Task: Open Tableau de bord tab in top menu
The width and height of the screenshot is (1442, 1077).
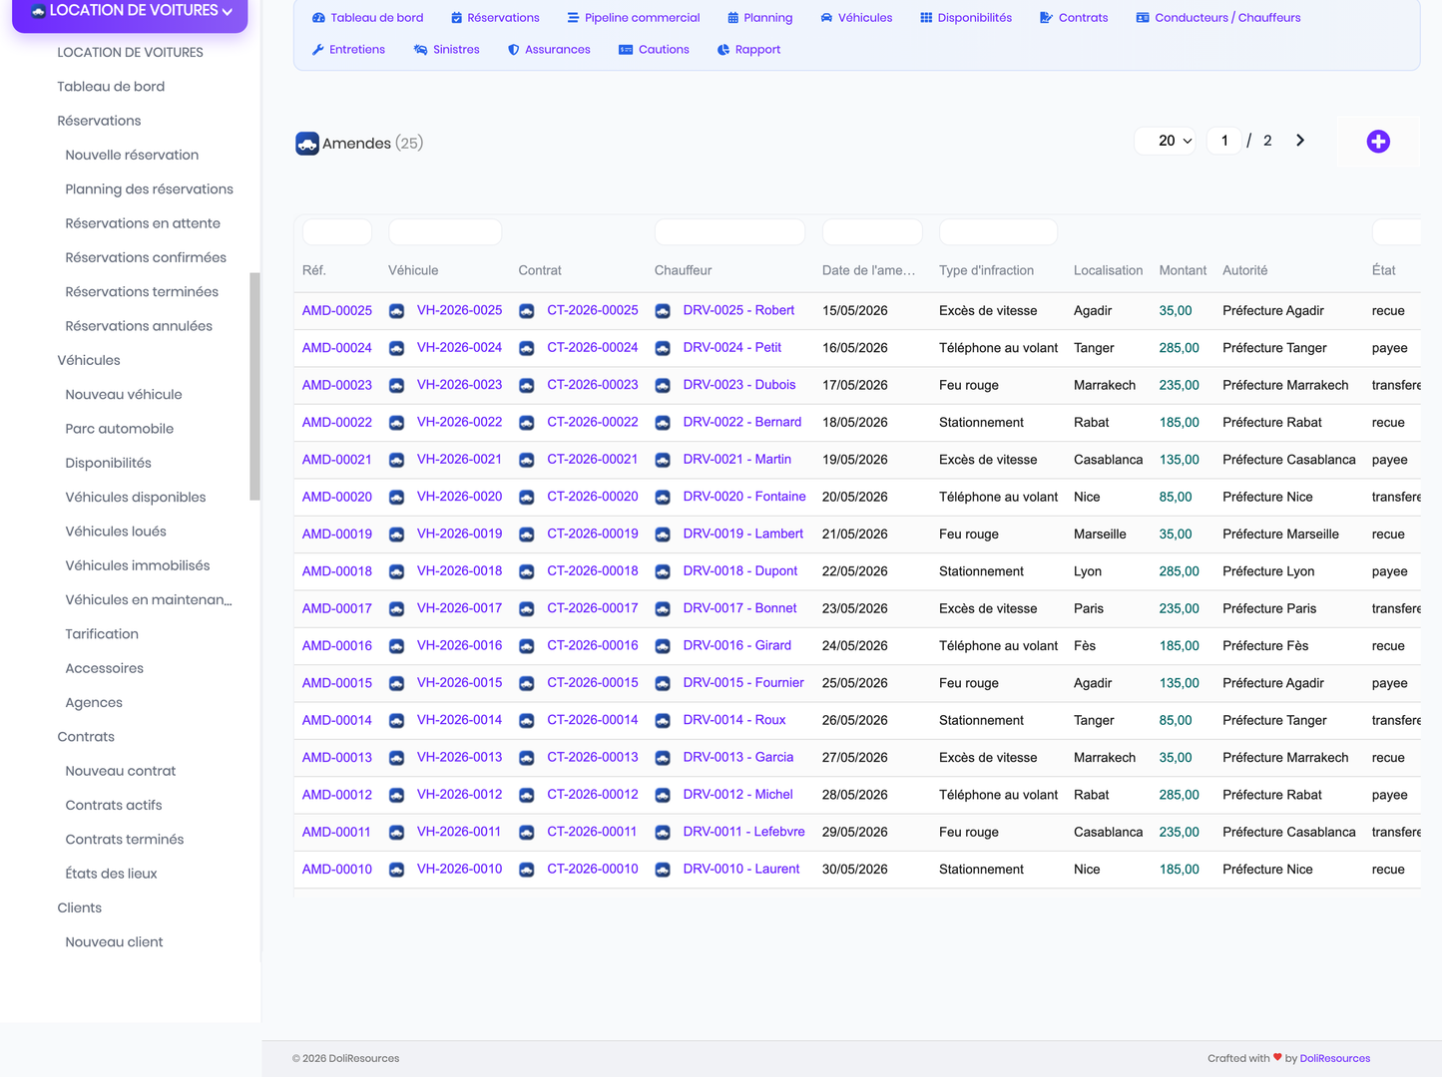Action: [367, 18]
